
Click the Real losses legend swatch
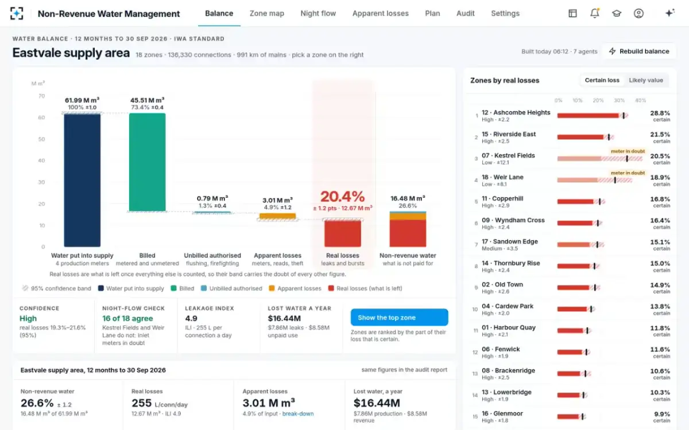331,288
